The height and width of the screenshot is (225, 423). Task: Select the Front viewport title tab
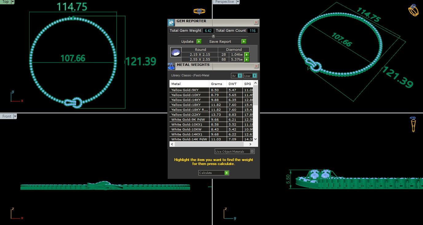7,116
